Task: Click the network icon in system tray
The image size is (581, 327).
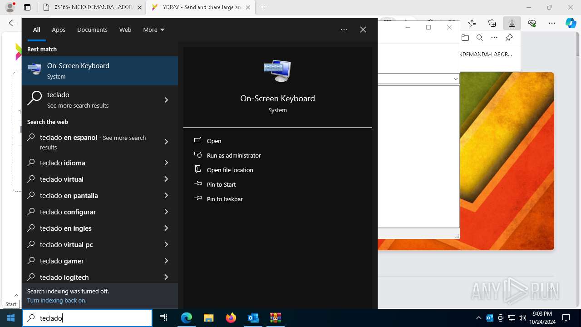Action: [512, 318]
